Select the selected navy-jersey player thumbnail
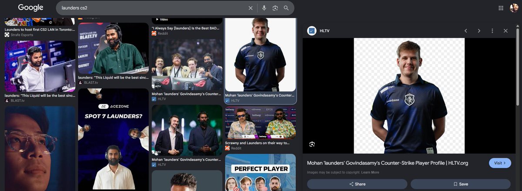This screenshot has width=522, height=191. pos(260,54)
